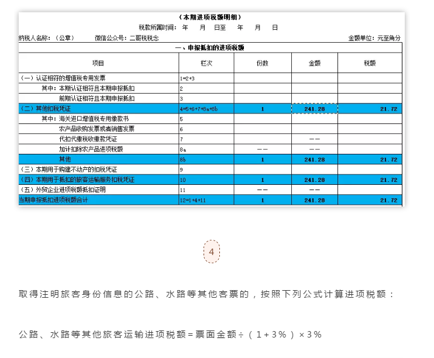Click the 份数 column header

pos(263,63)
